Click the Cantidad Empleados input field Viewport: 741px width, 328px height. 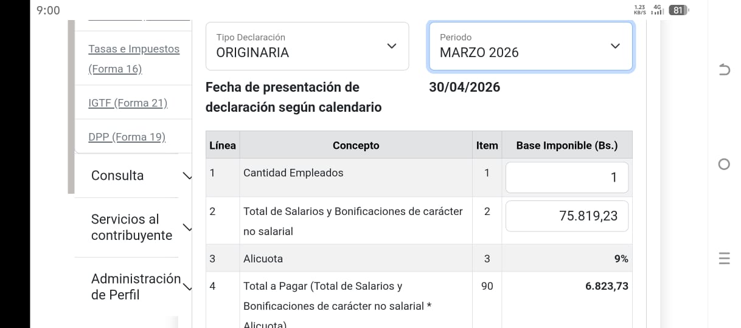point(566,177)
